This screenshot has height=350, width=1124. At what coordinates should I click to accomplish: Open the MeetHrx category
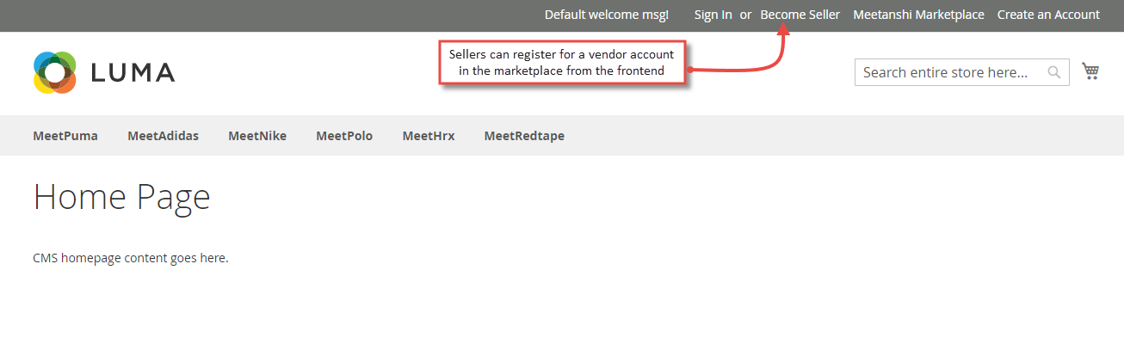pyautogui.click(x=429, y=136)
